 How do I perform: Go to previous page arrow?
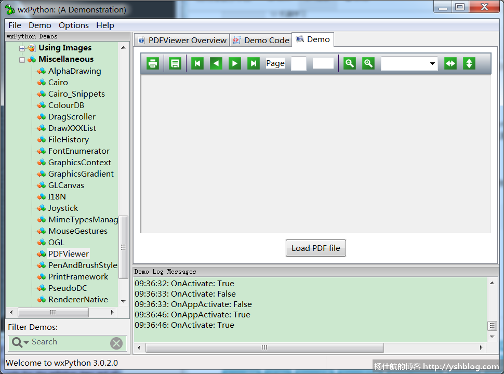[x=216, y=63]
